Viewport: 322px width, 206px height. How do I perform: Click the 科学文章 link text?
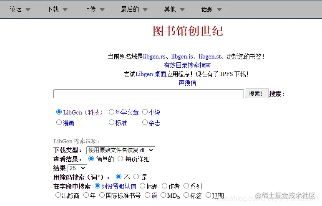click(x=127, y=112)
